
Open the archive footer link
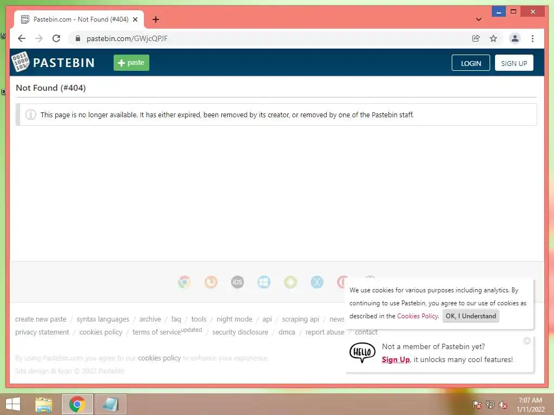tap(150, 319)
